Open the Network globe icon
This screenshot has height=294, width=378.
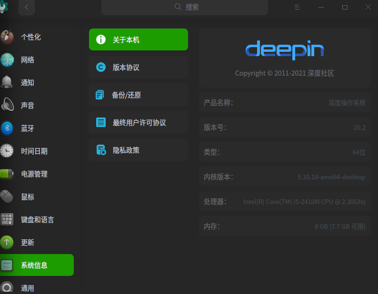tap(7, 60)
